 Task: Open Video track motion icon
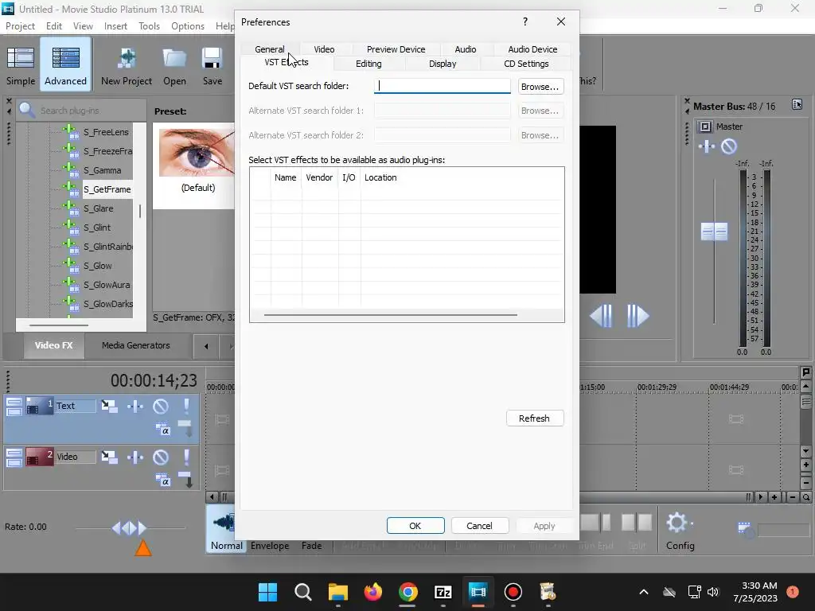point(109,457)
